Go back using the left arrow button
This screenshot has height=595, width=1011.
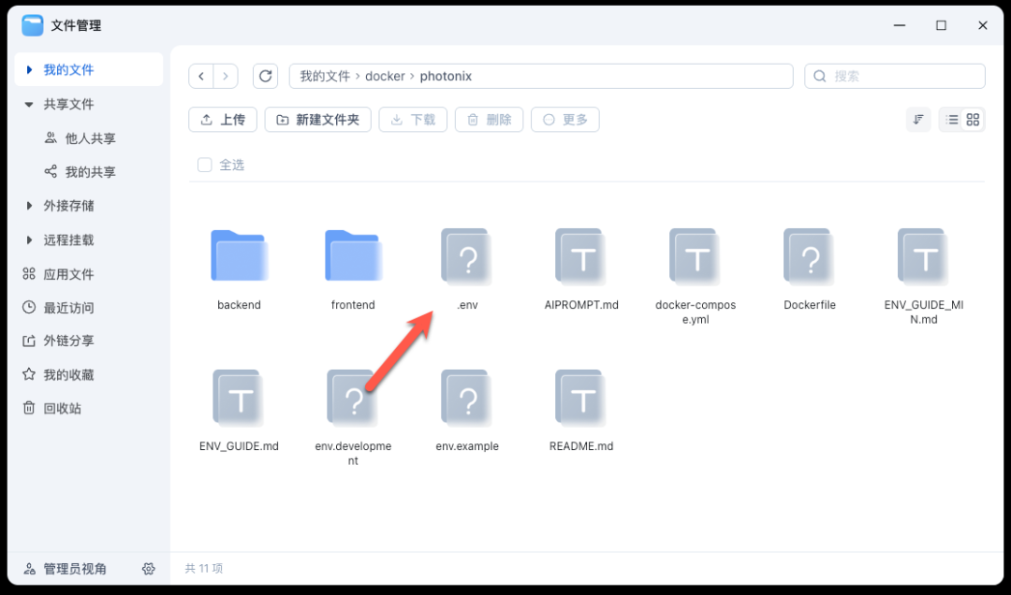[201, 76]
